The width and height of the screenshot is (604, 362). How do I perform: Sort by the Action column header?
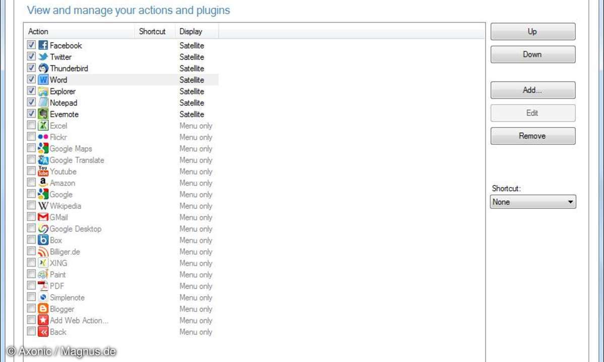(x=80, y=32)
